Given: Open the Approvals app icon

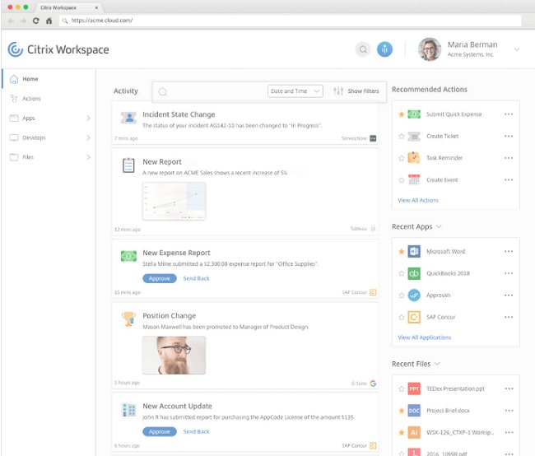Looking at the screenshot, I should [414, 295].
